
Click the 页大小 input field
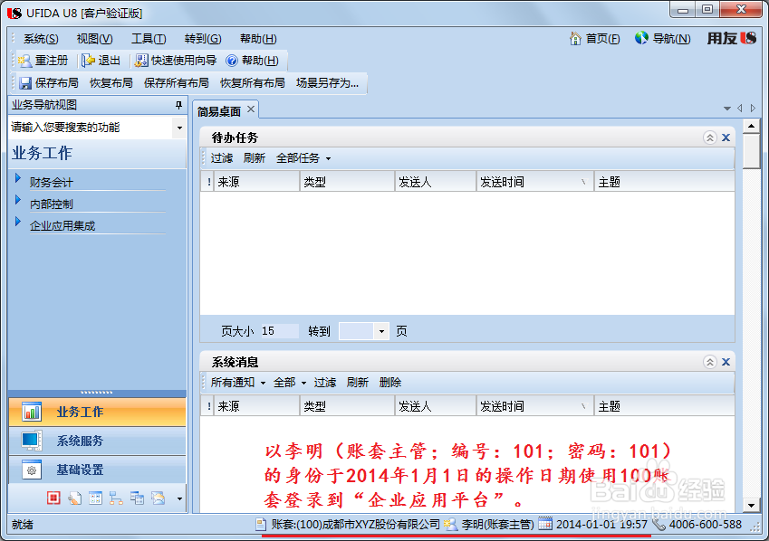click(x=279, y=331)
